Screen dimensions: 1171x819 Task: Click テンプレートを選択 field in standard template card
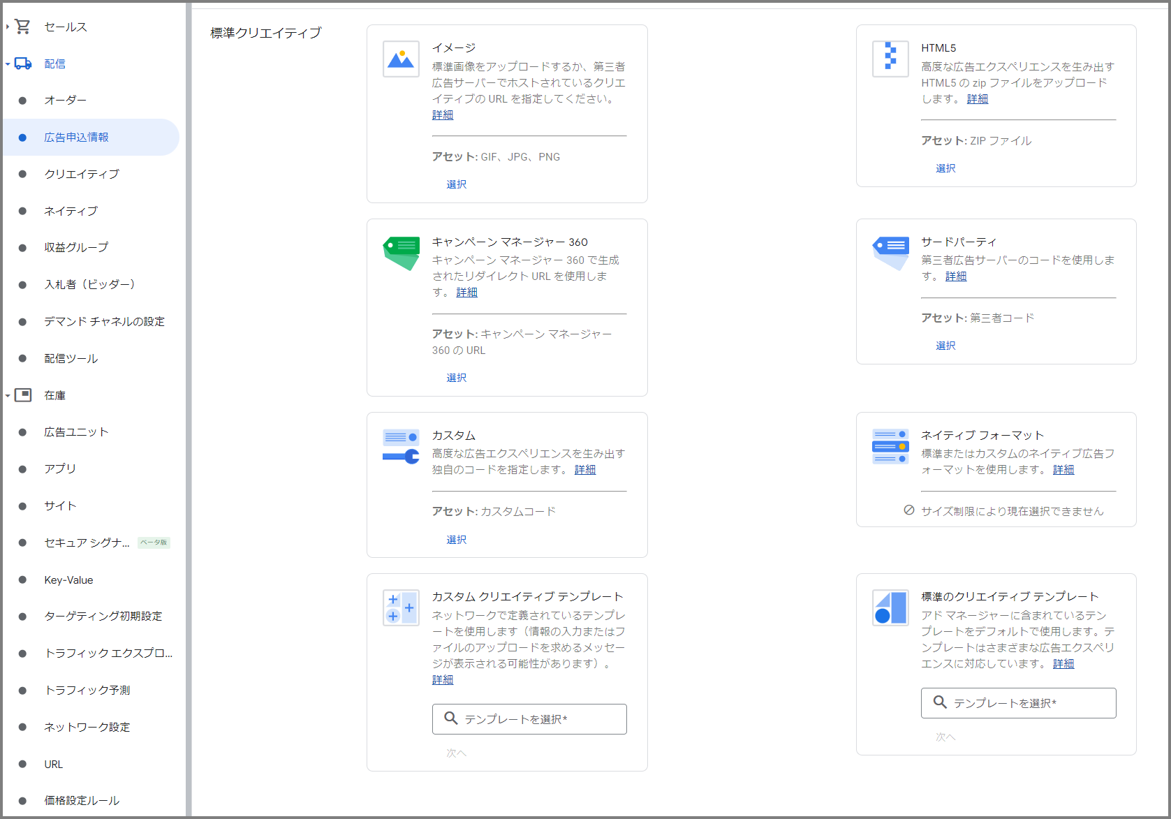pos(1018,703)
